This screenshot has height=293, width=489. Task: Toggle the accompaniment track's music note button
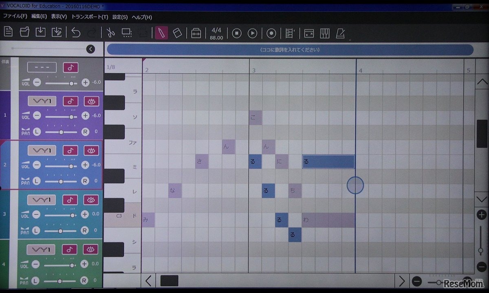(x=70, y=67)
